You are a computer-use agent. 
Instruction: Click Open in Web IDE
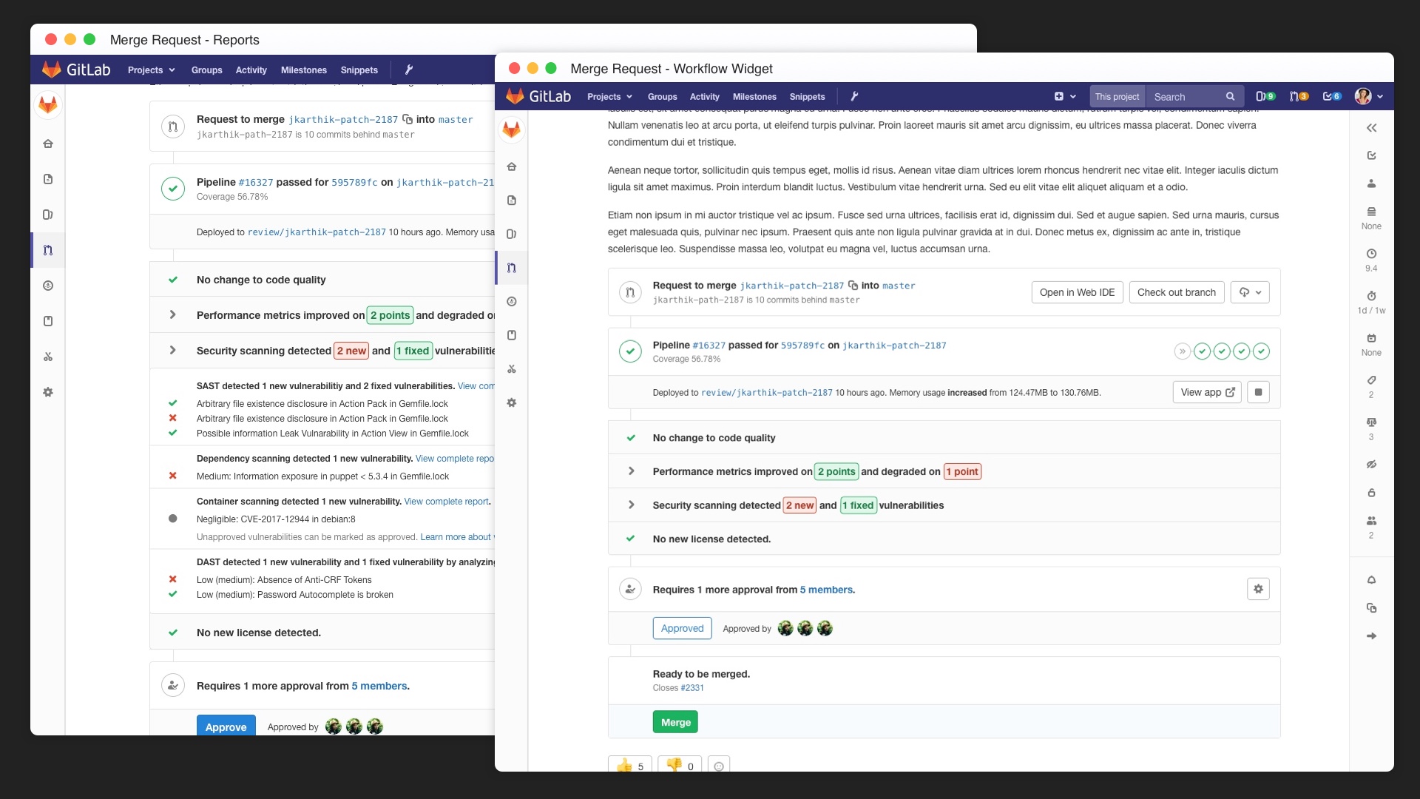(x=1076, y=292)
